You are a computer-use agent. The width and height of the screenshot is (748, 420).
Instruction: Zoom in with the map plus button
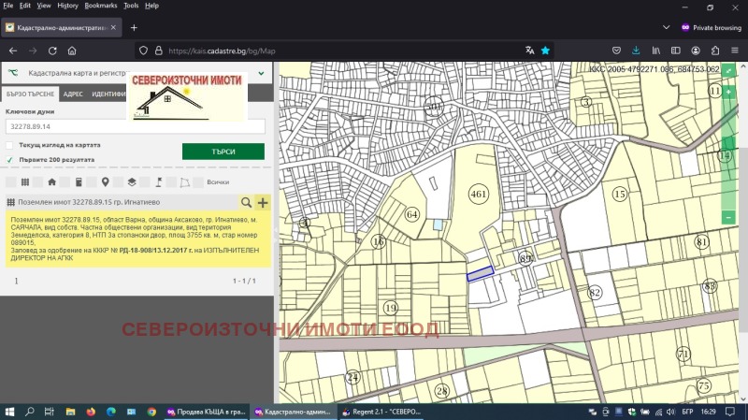click(728, 92)
